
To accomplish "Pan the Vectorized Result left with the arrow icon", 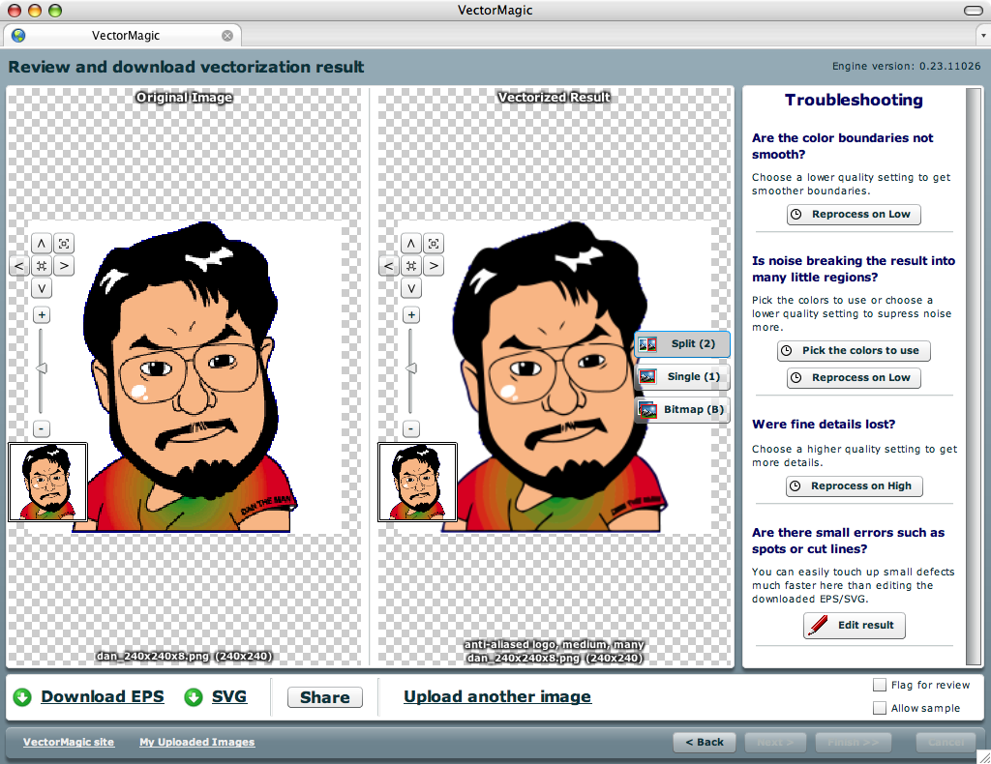I will 388,265.
